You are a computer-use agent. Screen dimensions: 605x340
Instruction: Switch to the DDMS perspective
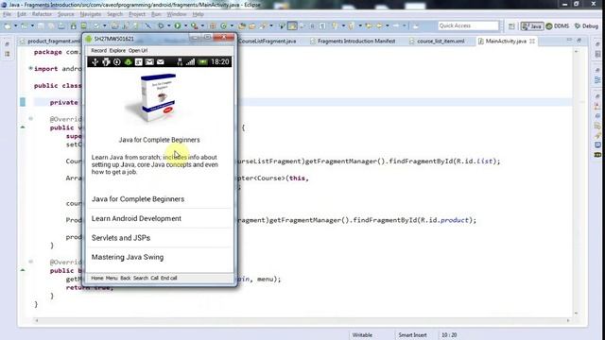click(558, 26)
